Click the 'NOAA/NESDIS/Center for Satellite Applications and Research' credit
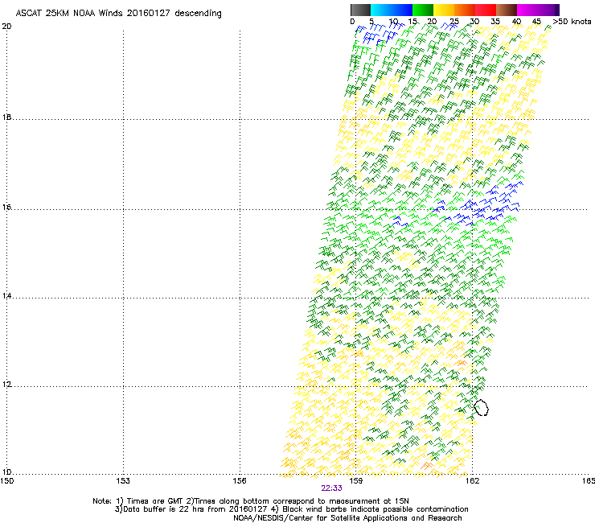The height and width of the screenshot is (523, 595). [x=347, y=518]
